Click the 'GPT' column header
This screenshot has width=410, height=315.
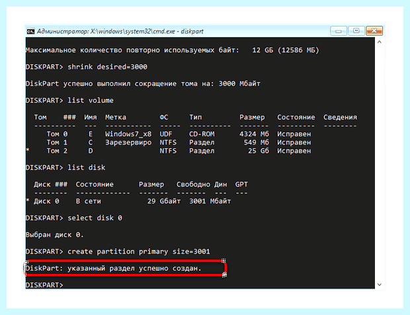[x=241, y=185]
